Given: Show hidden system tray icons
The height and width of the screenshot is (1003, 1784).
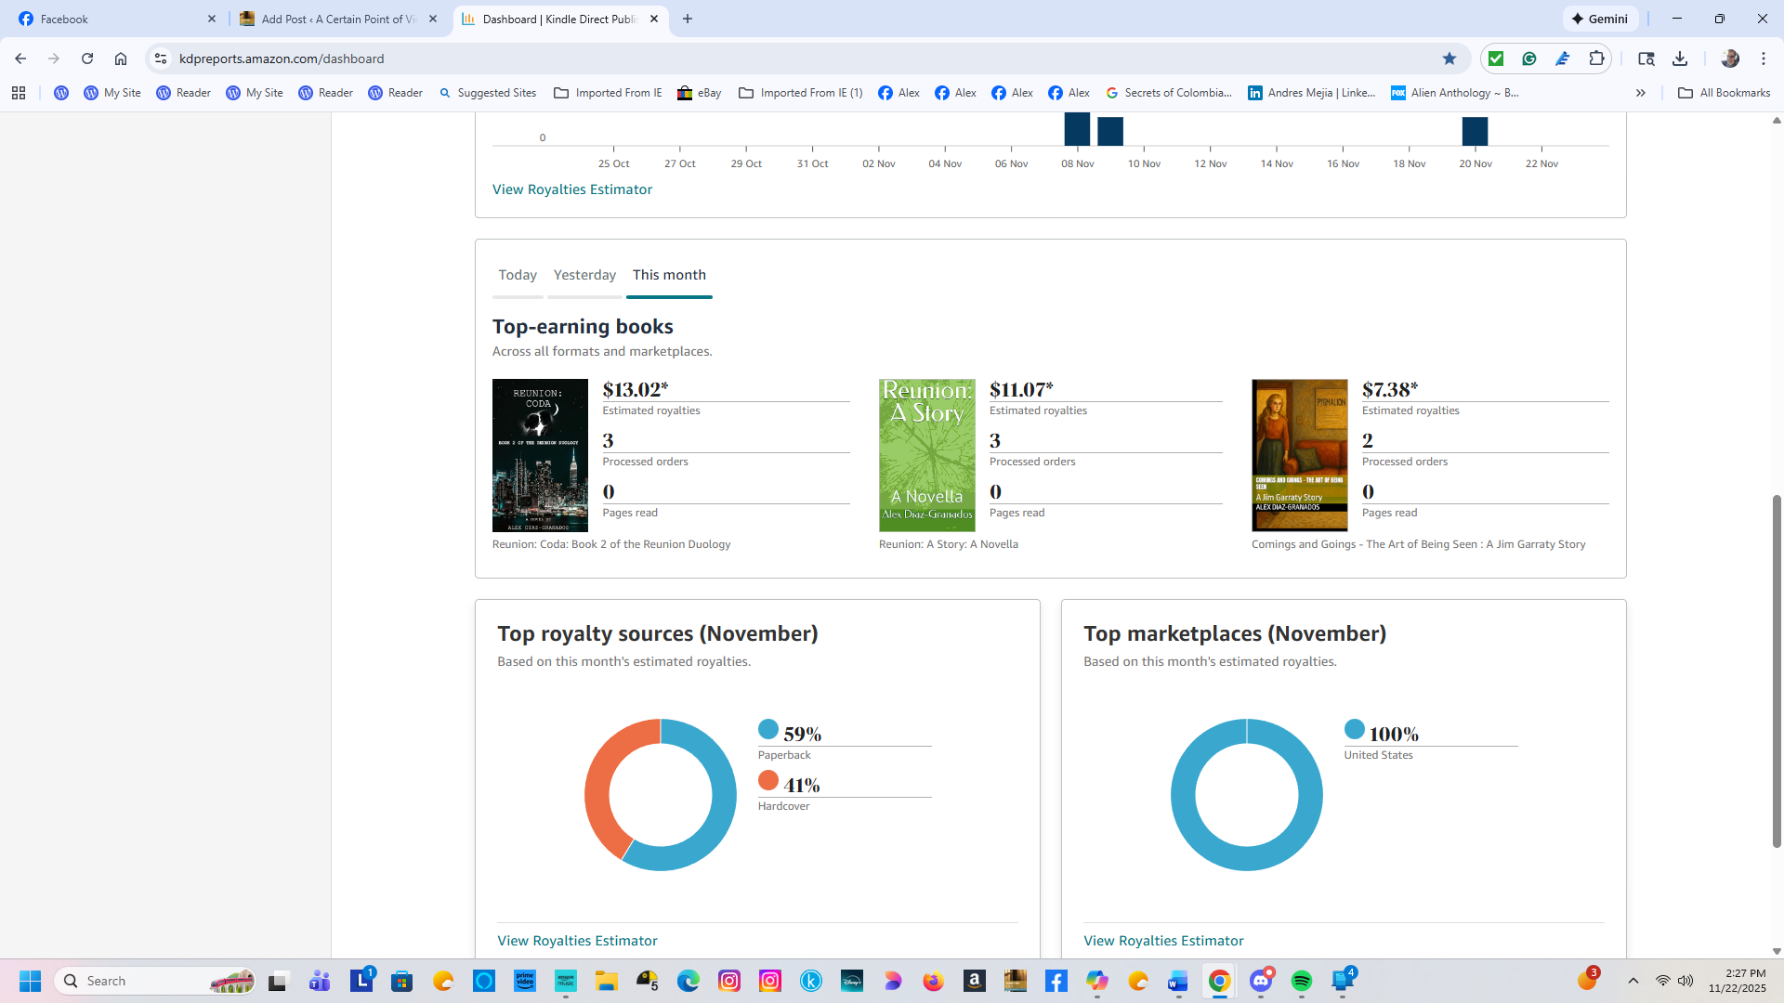Looking at the screenshot, I should pos(1633,981).
